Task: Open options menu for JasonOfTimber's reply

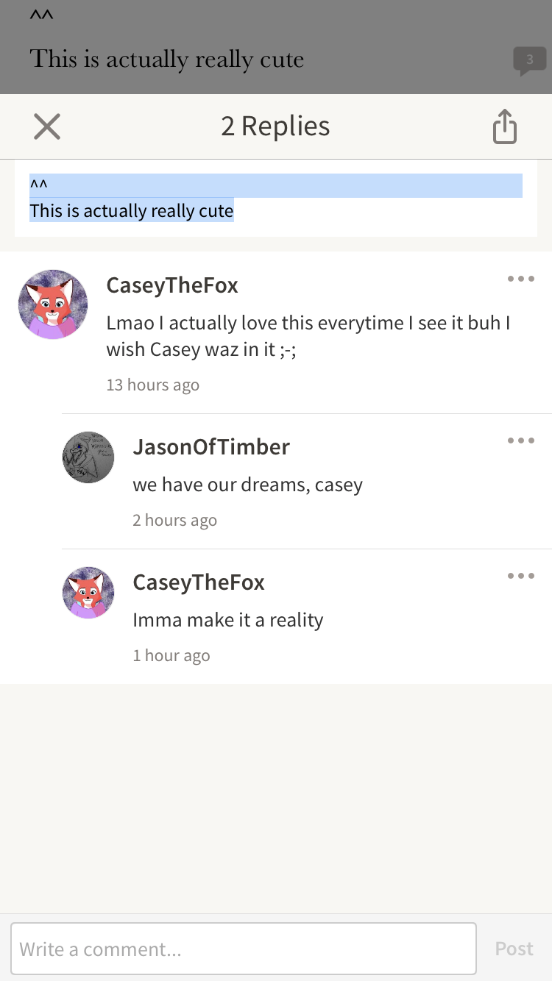Action: [520, 440]
